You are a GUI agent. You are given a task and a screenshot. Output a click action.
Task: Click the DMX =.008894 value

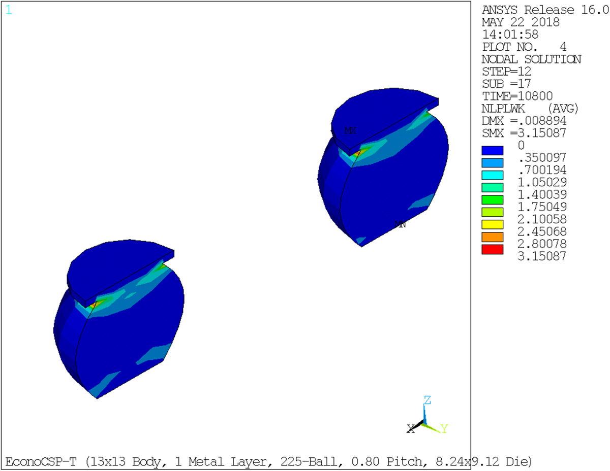[524, 121]
